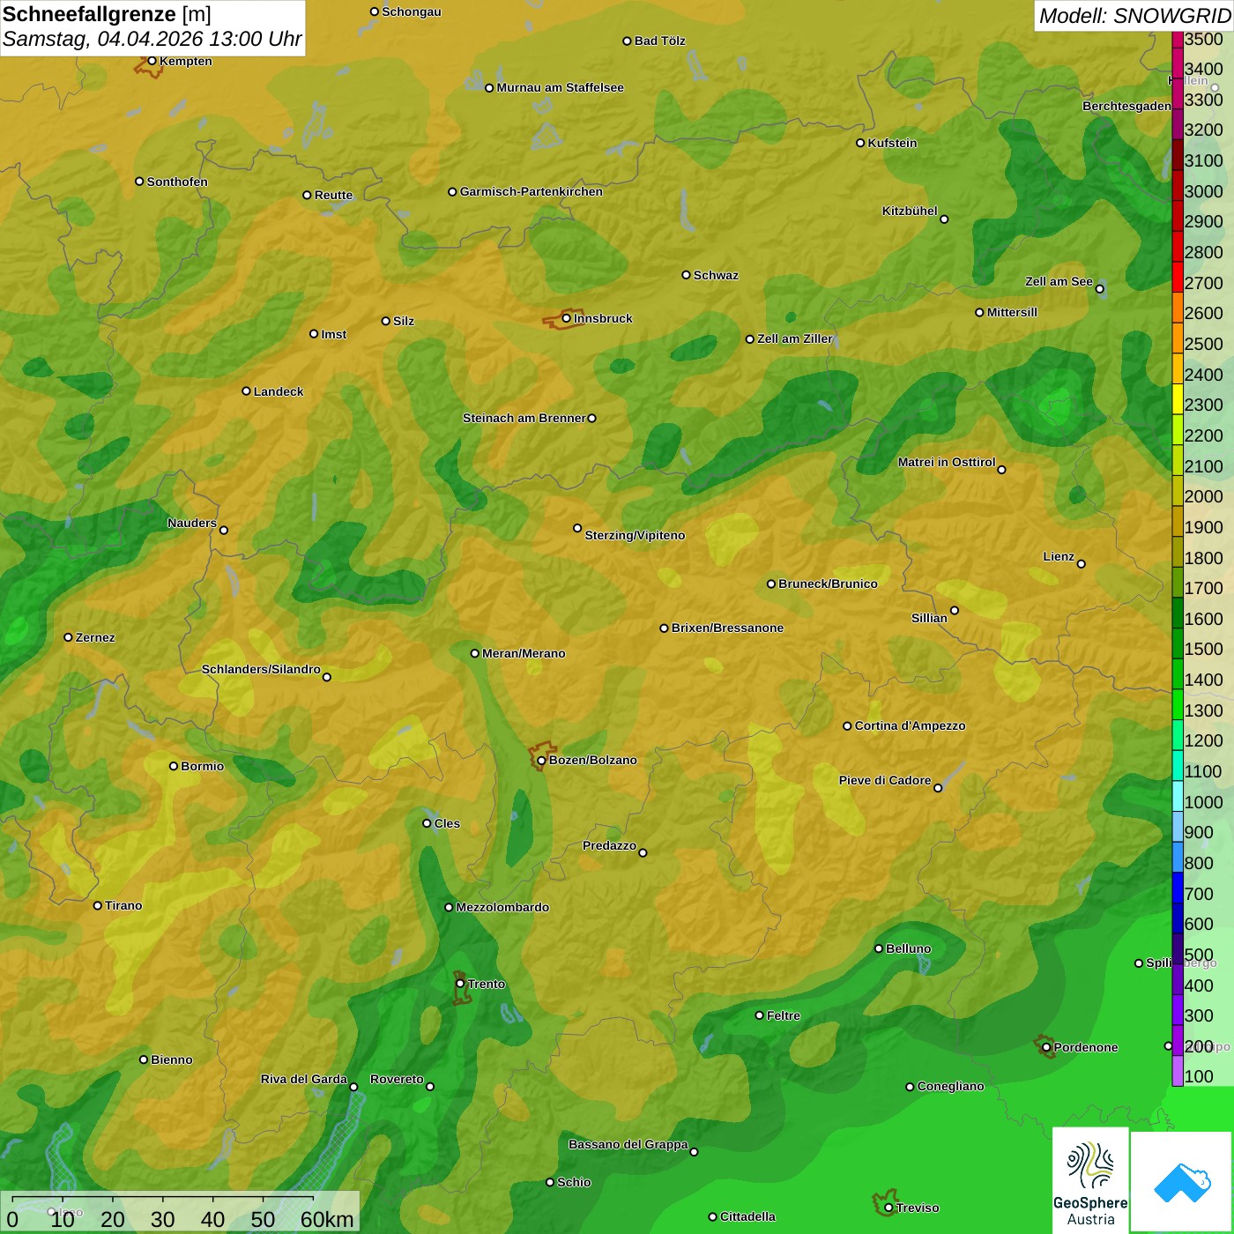Screen dimensions: 1234x1234
Task: Select the 1500 m green legend color
Action: click(x=1178, y=643)
